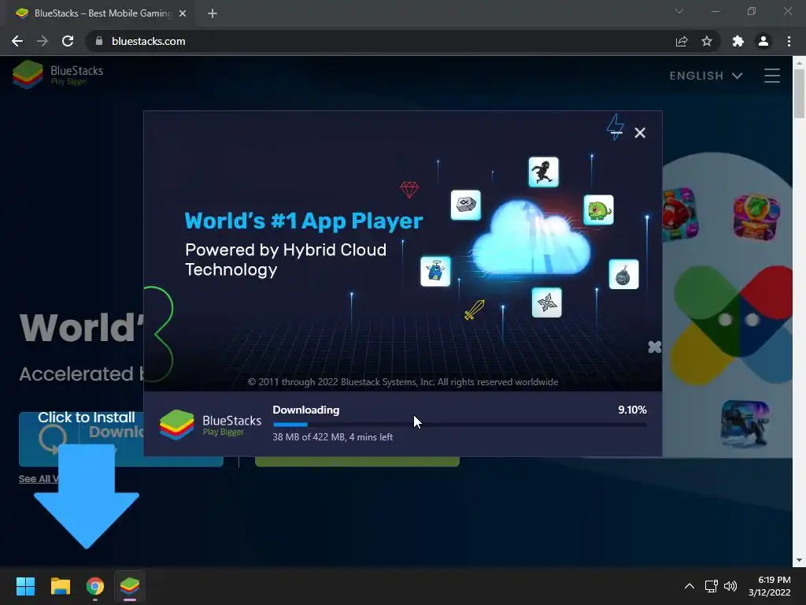Image resolution: width=806 pixels, height=605 pixels.
Task: Click the '38 MB of 422 MB, 4 mins left' text
Action: pyautogui.click(x=333, y=436)
